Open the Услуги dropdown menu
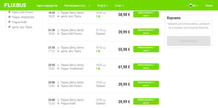Image resolution: width=218 pixels, height=108 pixels. tap(103, 6)
